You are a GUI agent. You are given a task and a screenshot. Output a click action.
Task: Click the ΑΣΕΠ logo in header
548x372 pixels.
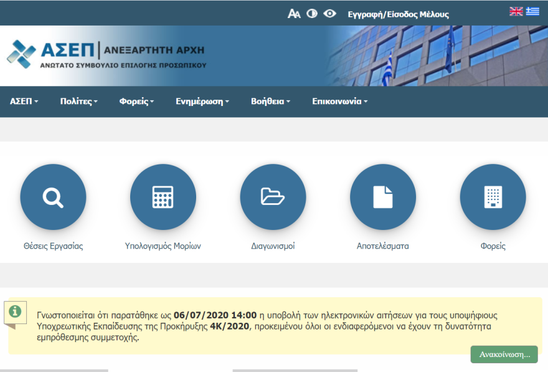point(106,55)
